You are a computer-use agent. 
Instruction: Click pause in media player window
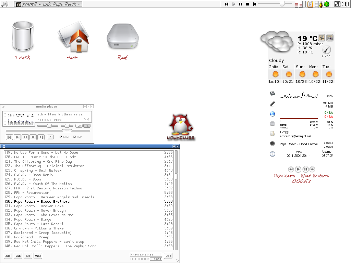pos(25,137)
